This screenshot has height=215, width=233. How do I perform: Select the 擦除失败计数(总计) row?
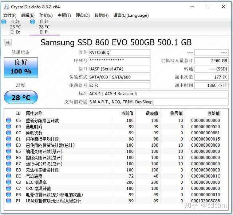click(113, 157)
